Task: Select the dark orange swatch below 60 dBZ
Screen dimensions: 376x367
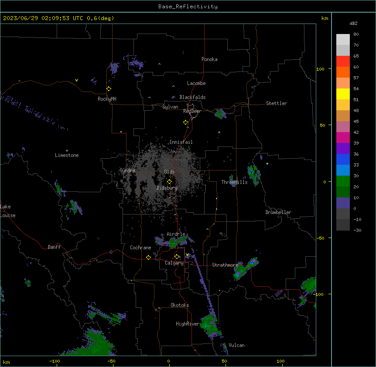Action: click(343, 72)
